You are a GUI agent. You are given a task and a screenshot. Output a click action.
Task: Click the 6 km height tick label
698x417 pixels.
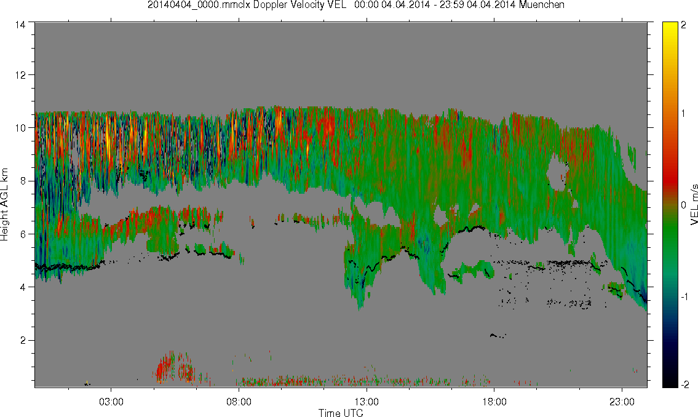23,234
